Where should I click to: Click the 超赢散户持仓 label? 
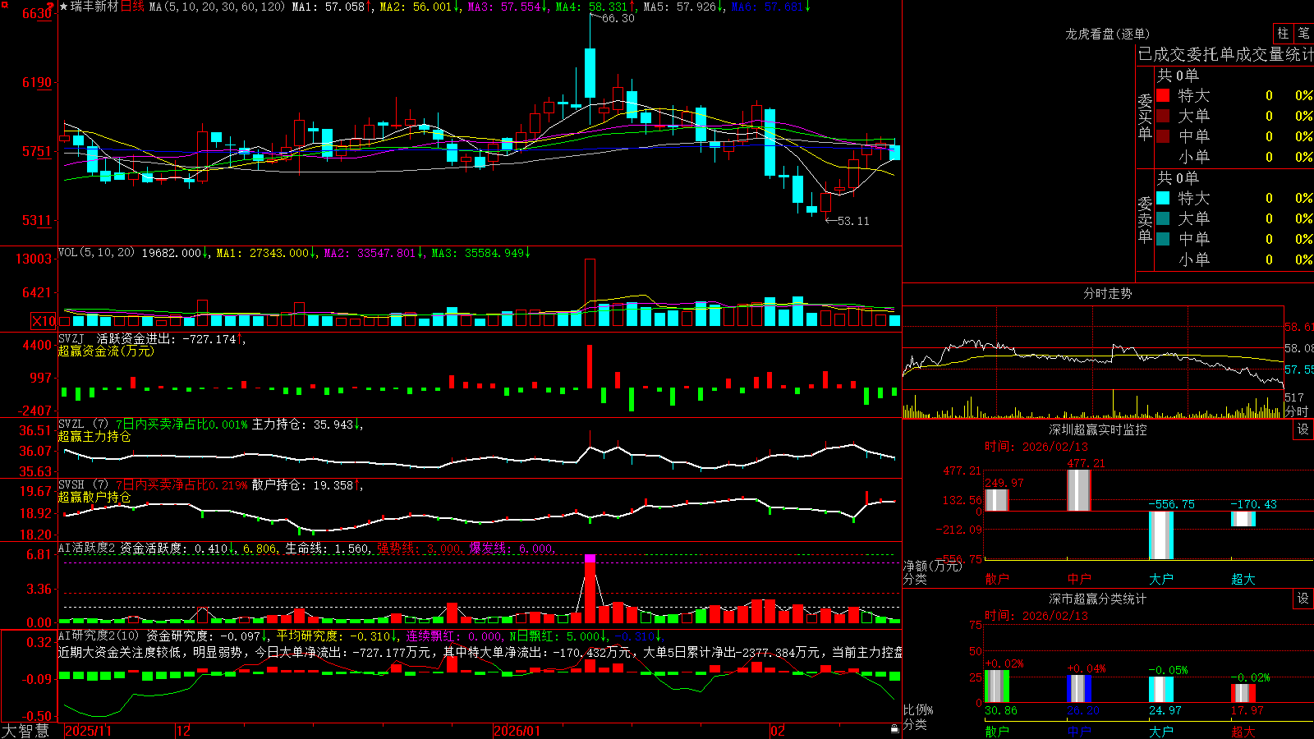(x=94, y=497)
